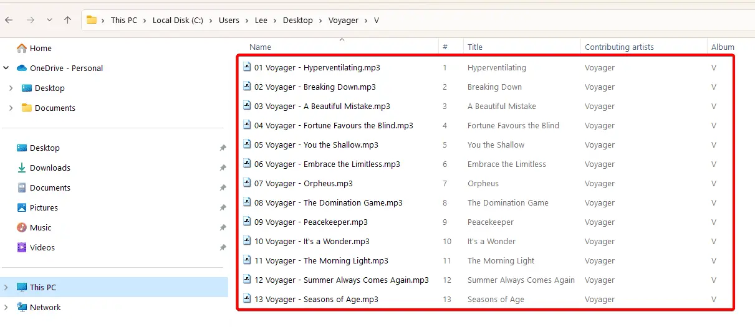The height and width of the screenshot is (327, 755).
Task: Sort by the # track number column
Action: click(x=445, y=47)
